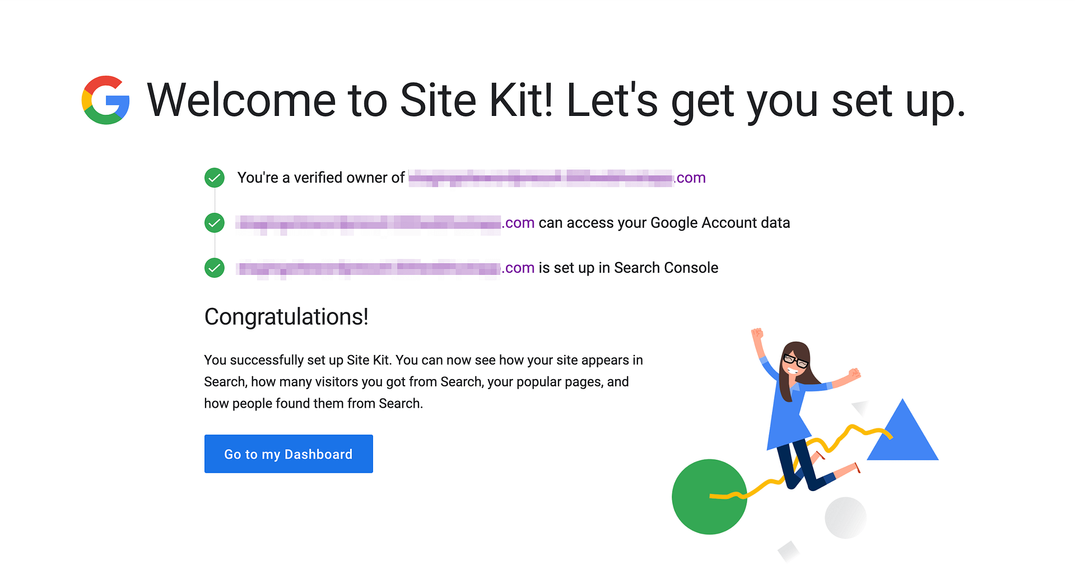Click the first green checkmark icon

point(214,178)
